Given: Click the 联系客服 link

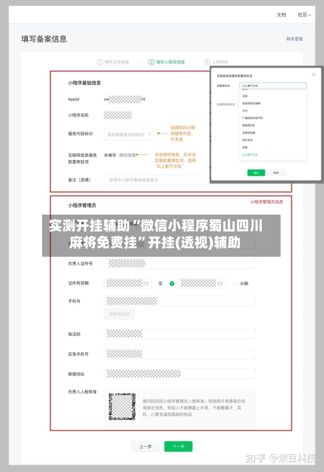Looking at the screenshot, I should click(x=295, y=39).
